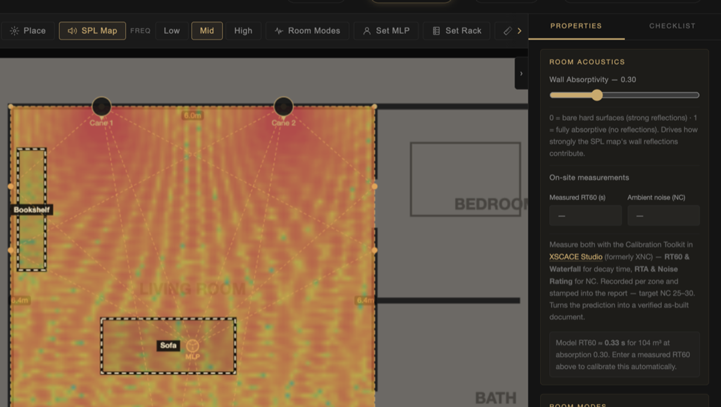This screenshot has width=721, height=407.
Task: Select the Cane 2 speaker icon
Action: pos(284,107)
